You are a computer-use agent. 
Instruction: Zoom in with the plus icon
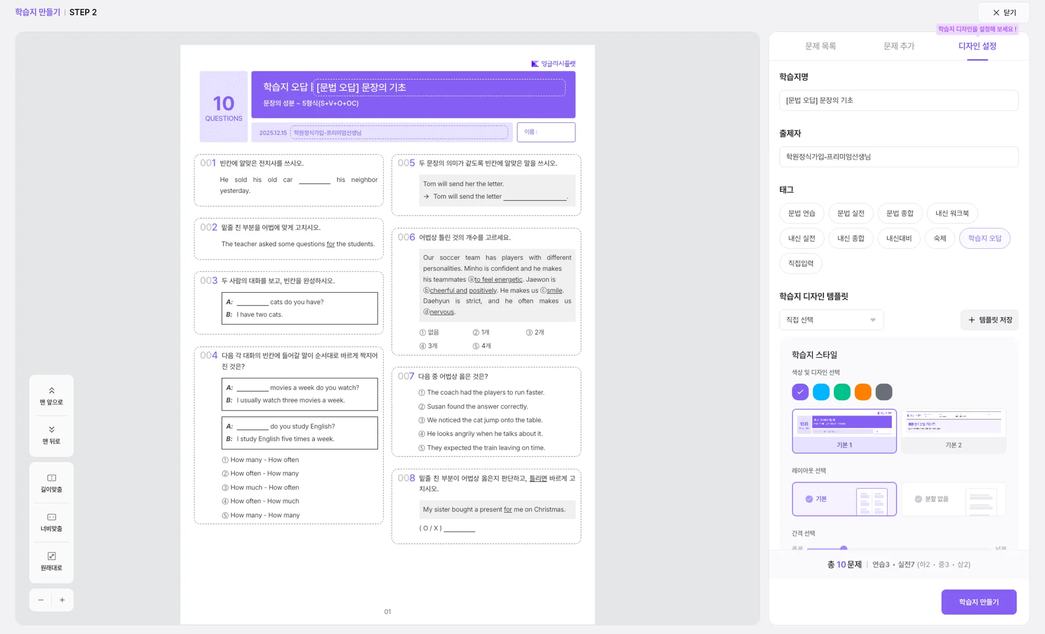pyautogui.click(x=62, y=600)
